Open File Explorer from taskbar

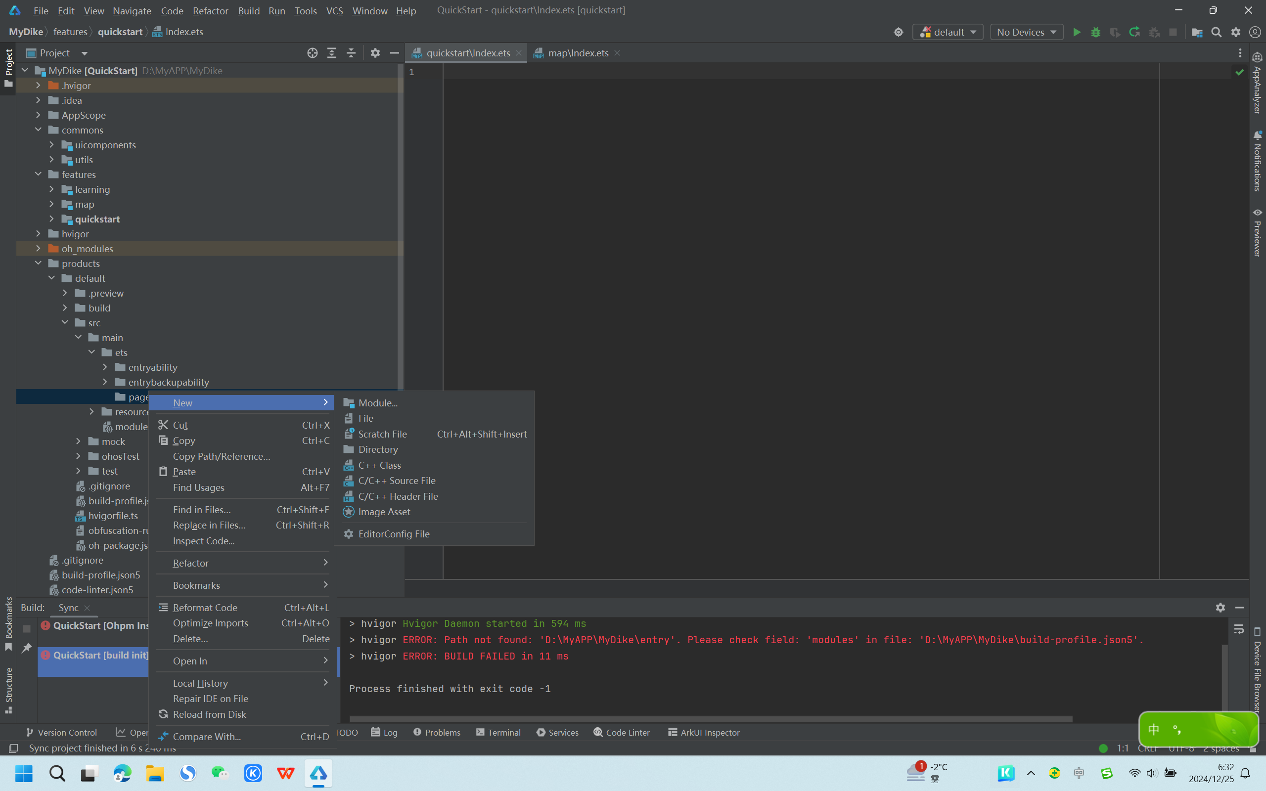click(155, 773)
